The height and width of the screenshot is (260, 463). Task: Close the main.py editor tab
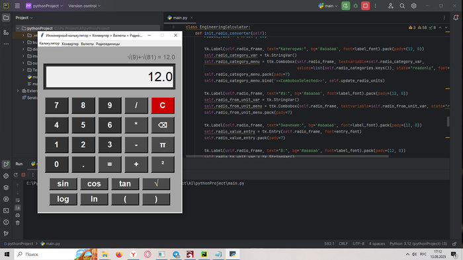tap(191, 18)
